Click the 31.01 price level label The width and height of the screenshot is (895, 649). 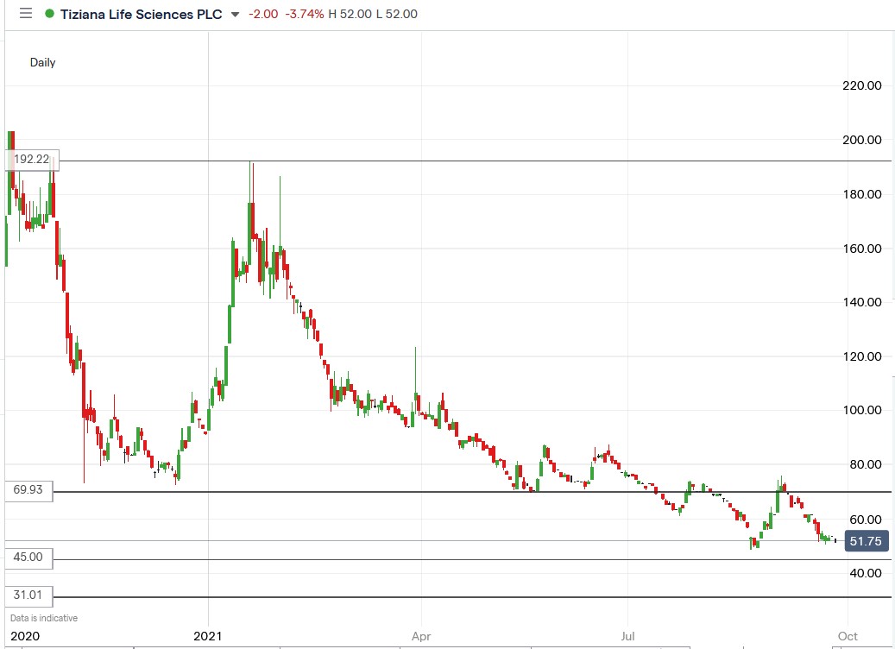(x=26, y=594)
